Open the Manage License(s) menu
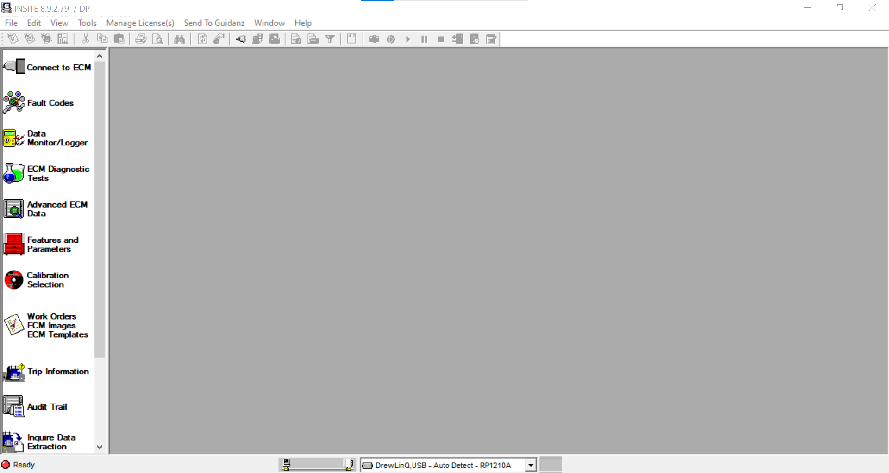889x473 pixels. tap(140, 23)
